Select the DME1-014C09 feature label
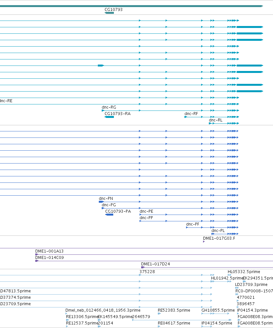 [x=49, y=258]
